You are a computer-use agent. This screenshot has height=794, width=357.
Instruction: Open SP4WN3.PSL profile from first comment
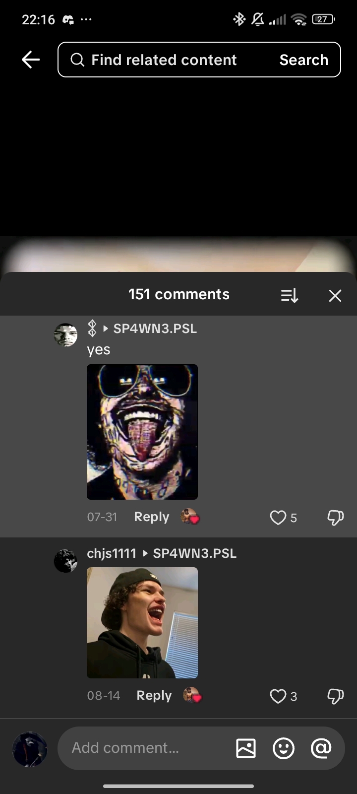[x=155, y=329]
